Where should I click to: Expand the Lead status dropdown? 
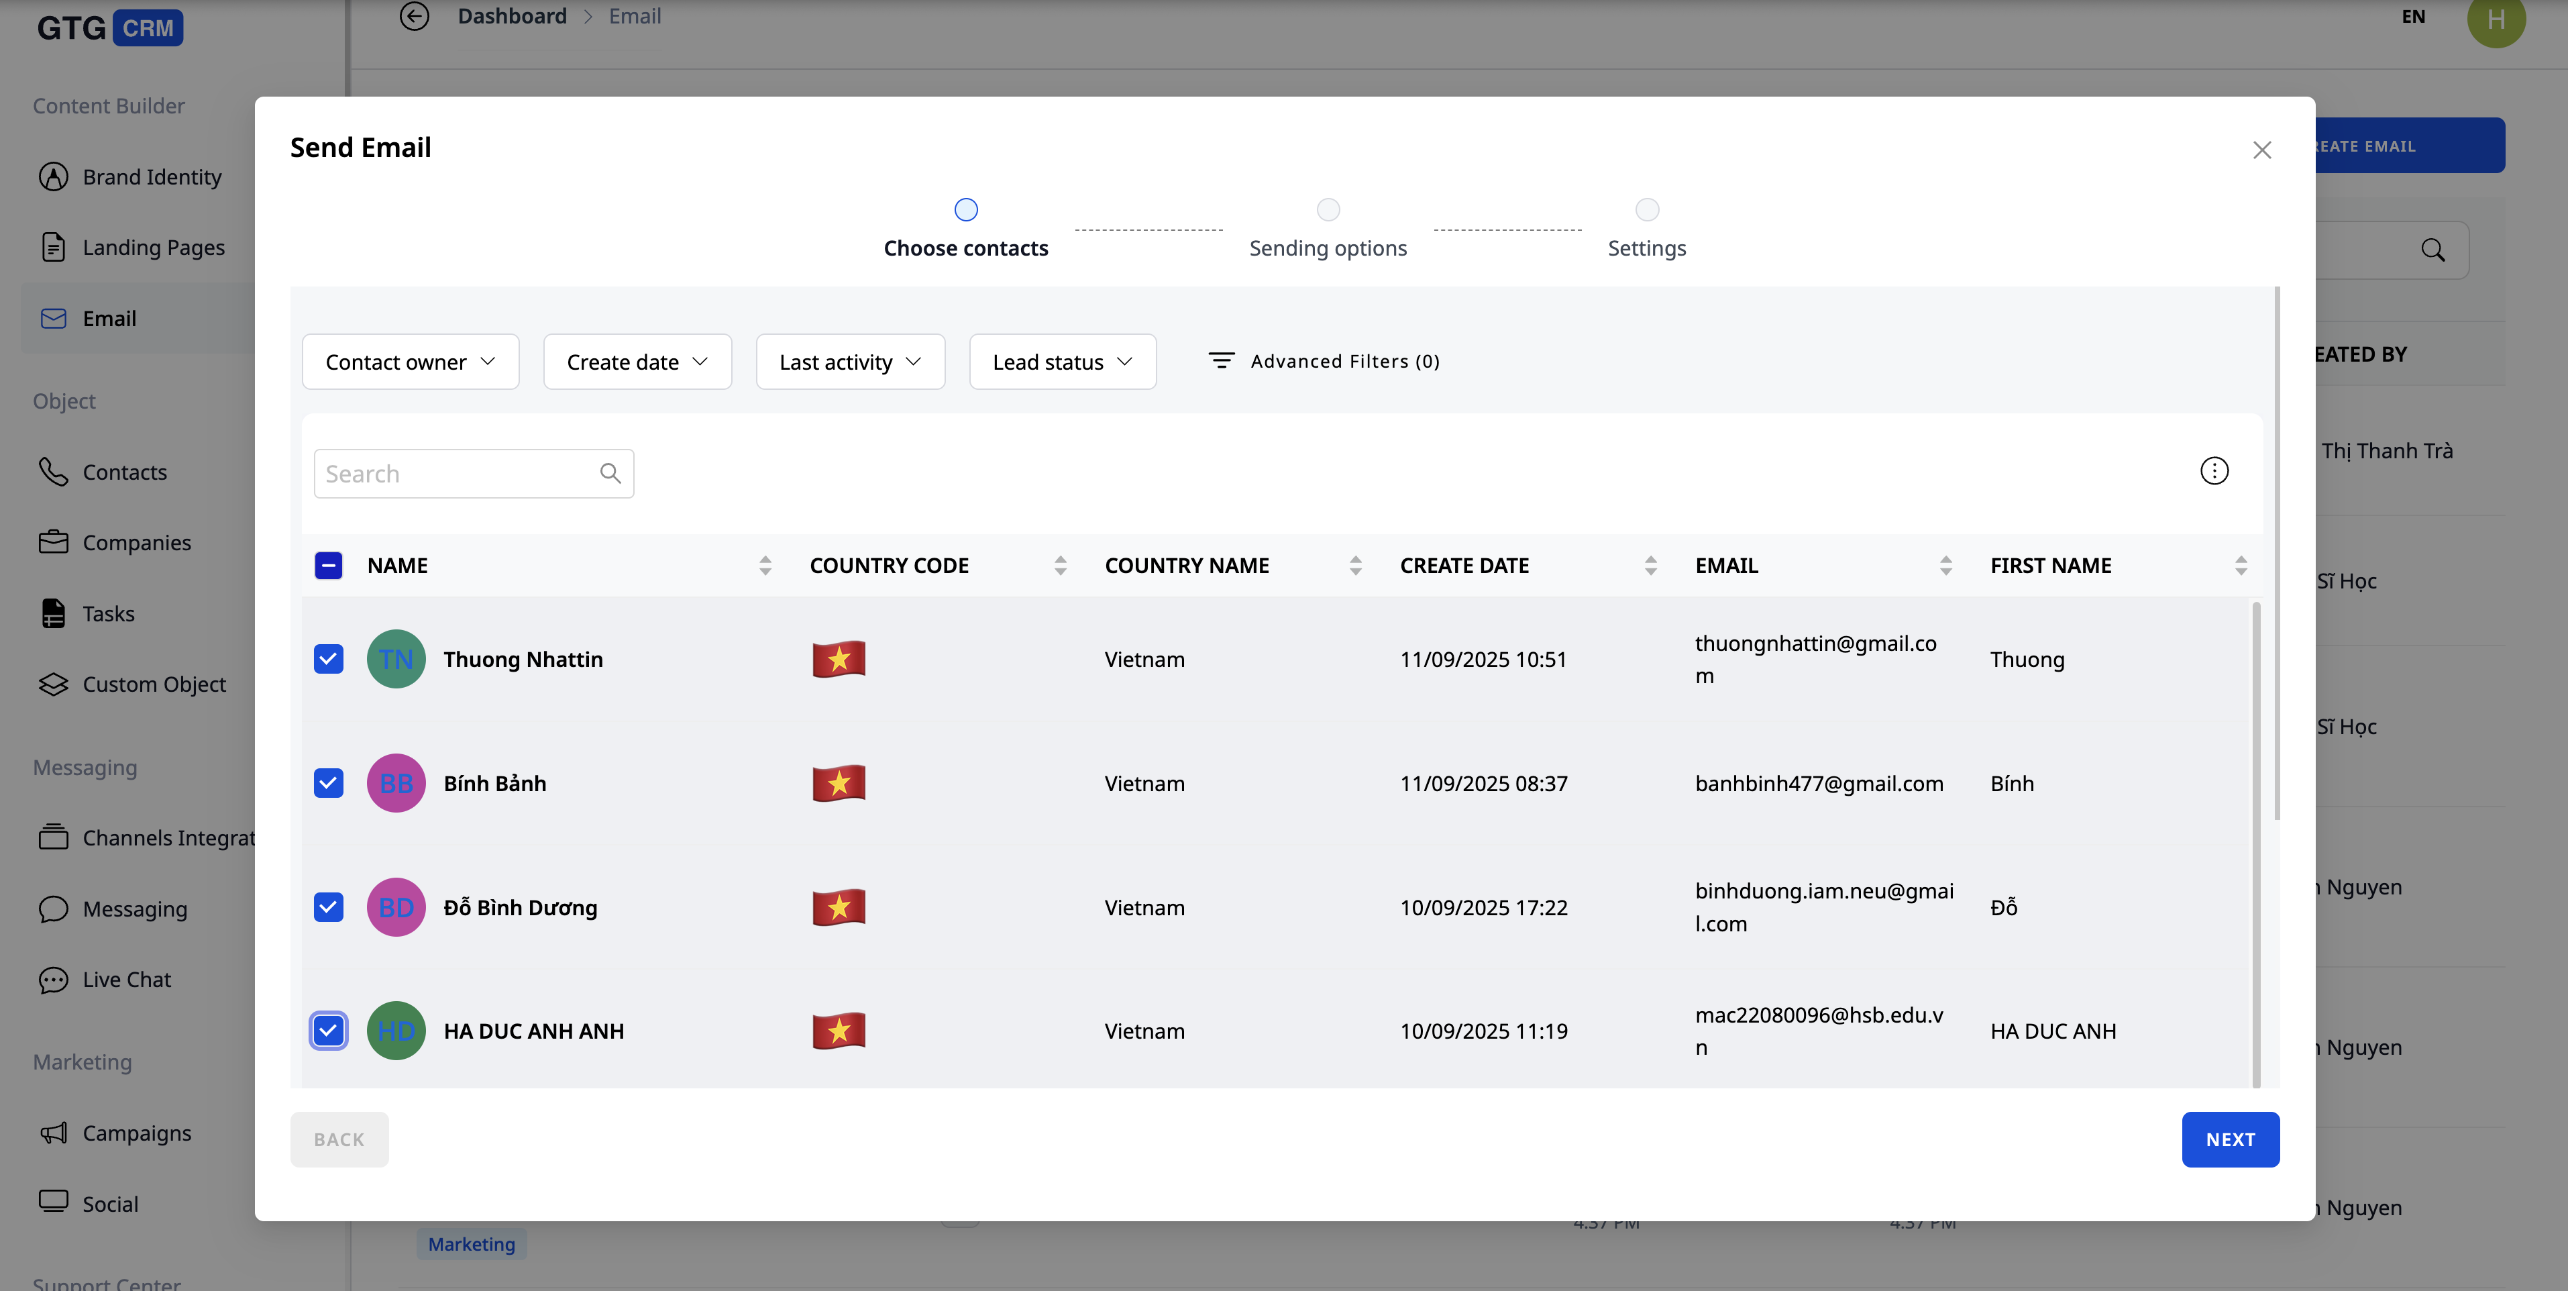point(1062,362)
